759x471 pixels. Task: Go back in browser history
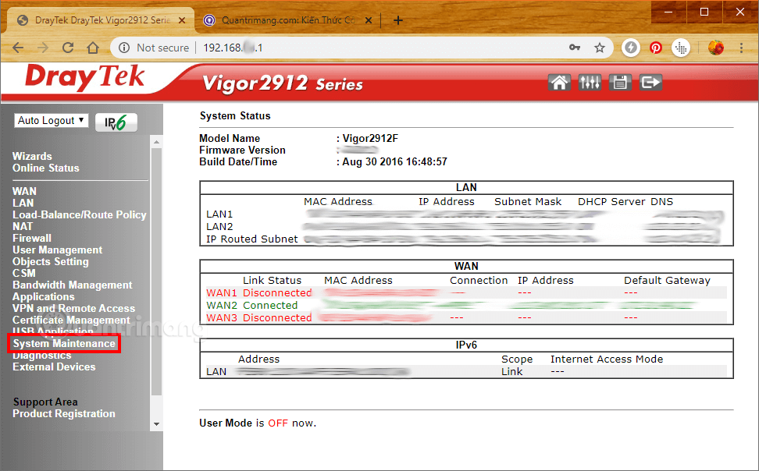click(x=18, y=48)
